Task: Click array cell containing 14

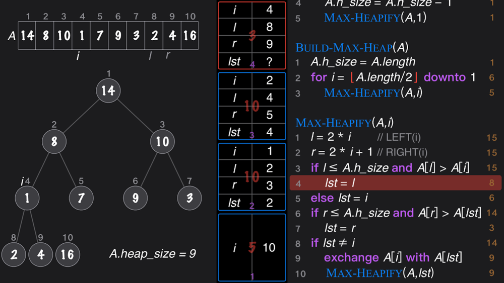Action: [27, 36]
